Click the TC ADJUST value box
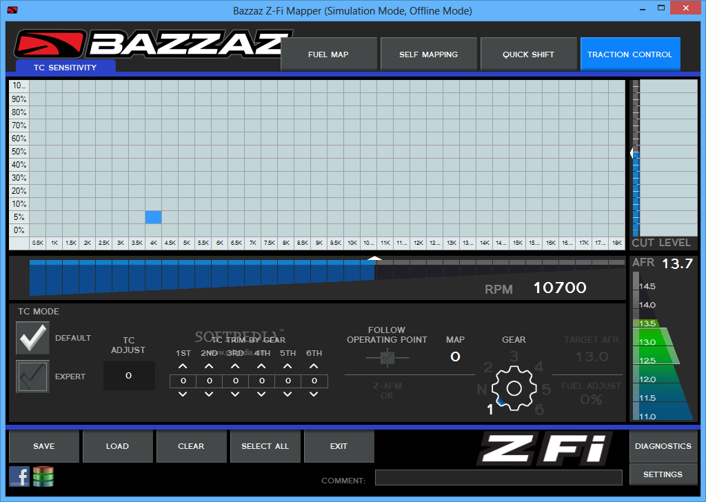Image resolution: width=706 pixels, height=502 pixels. click(x=129, y=376)
